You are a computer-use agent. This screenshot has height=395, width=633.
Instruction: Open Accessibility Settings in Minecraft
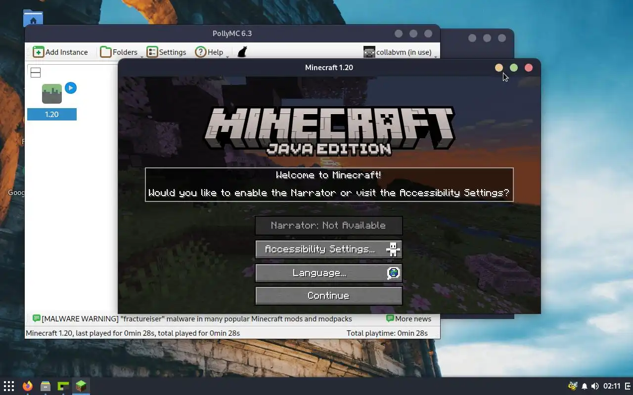328,249
